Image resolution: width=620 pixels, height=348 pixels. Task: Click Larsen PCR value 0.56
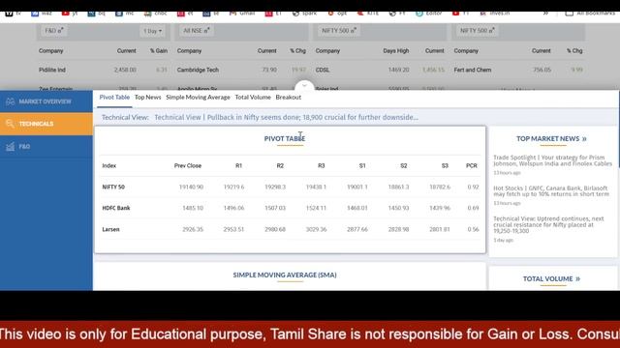click(473, 229)
